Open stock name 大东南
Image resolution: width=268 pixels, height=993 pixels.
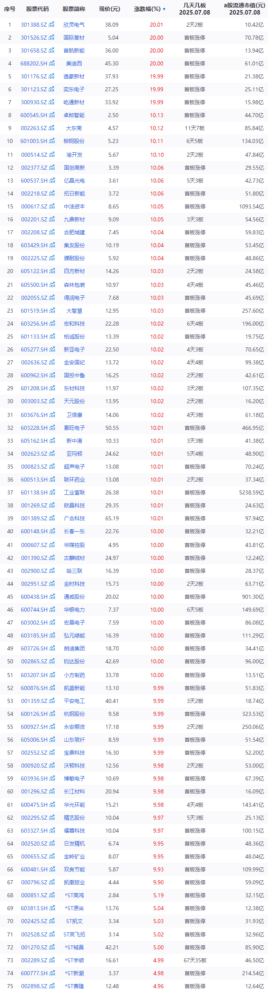coord(74,128)
